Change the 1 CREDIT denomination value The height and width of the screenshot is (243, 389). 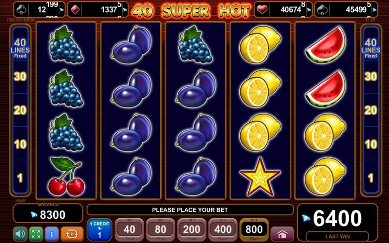100,230
